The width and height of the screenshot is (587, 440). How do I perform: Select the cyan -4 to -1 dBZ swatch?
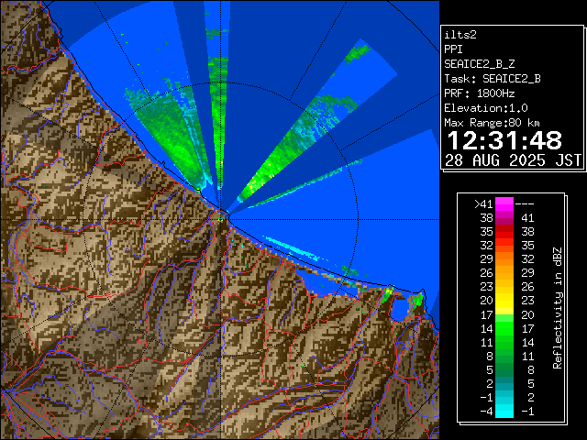(504, 410)
